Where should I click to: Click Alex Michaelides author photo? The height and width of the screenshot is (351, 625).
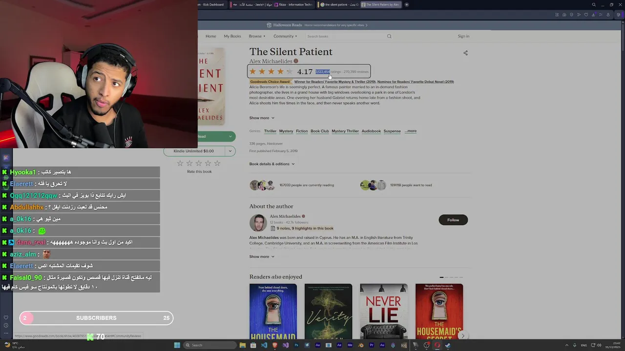[258, 223]
